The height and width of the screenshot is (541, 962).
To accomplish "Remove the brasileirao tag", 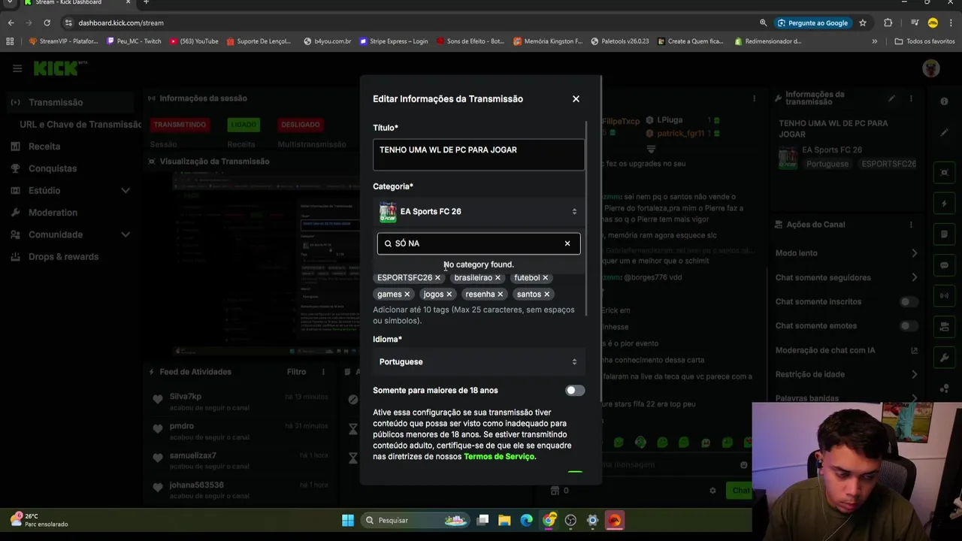I will (x=498, y=278).
